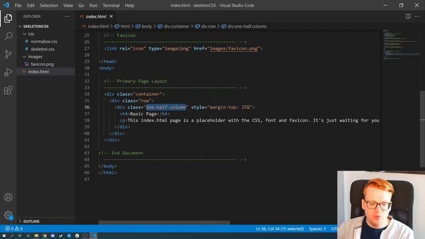Image resolution: width=425 pixels, height=239 pixels.
Task: Click the EXPLORER panel title
Action: pyautogui.click(x=32, y=17)
